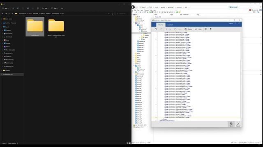Click Save in the text editor

click(x=231, y=124)
